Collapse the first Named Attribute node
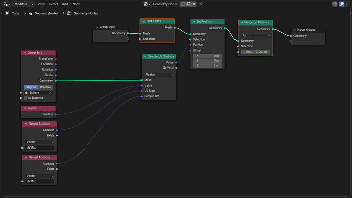 26,124
